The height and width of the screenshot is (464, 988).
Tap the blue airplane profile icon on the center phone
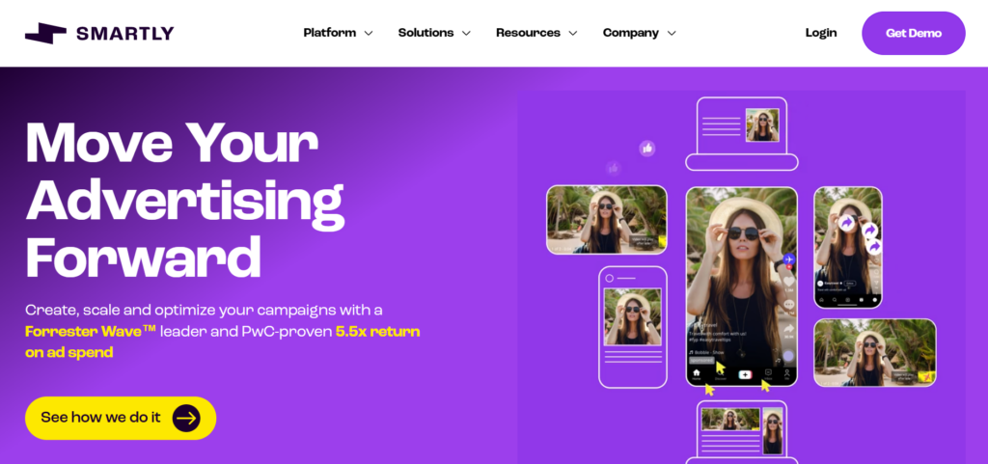(788, 259)
